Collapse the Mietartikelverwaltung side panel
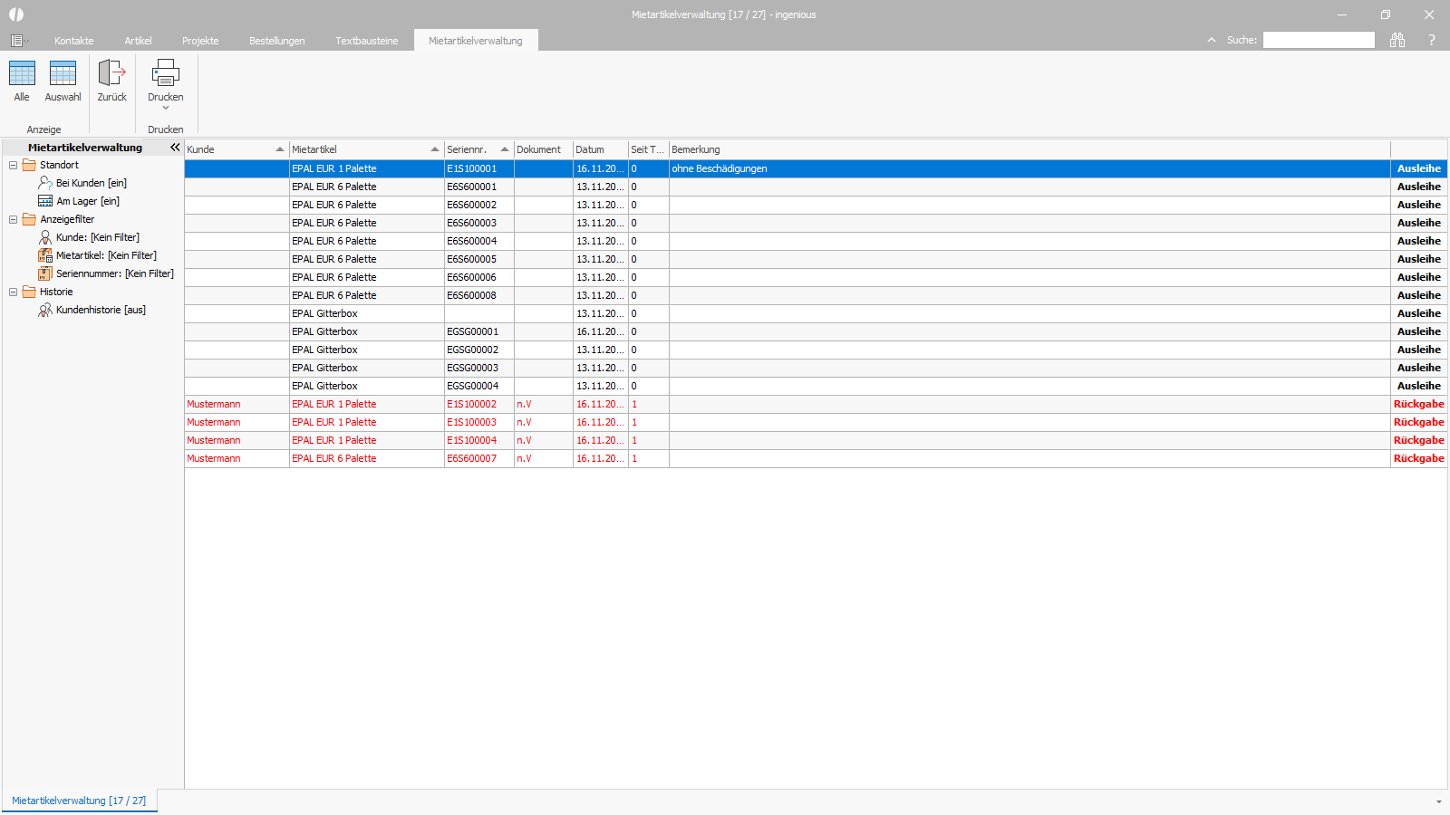Viewport: 1450px width, 815px height. point(175,147)
